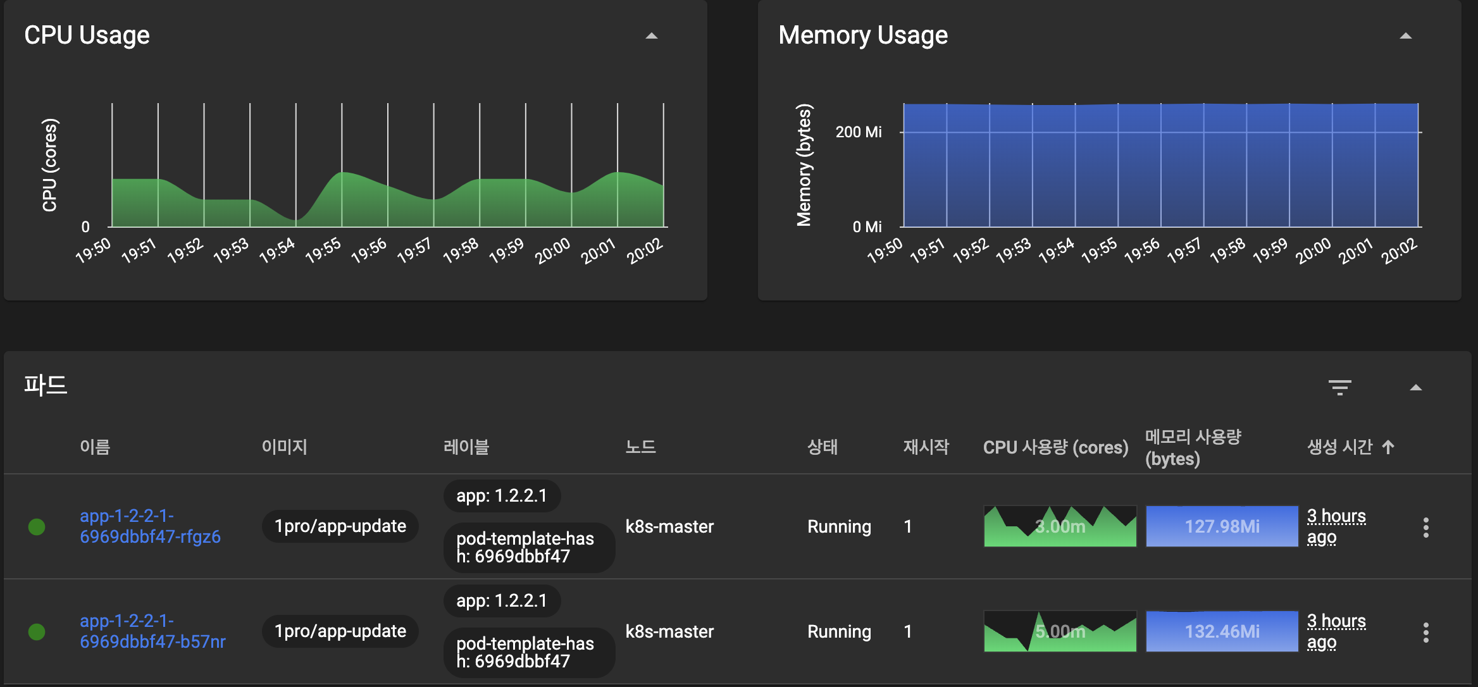
Task: Open the pods filter icon
Action: tap(1339, 387)
